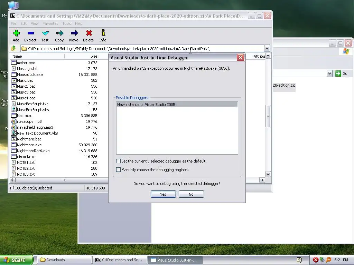Image resolution: width=354 pixels, height=265 pixels.
Task: Switch to 7-Zip taskbar button
Action: tap(120, 260)
